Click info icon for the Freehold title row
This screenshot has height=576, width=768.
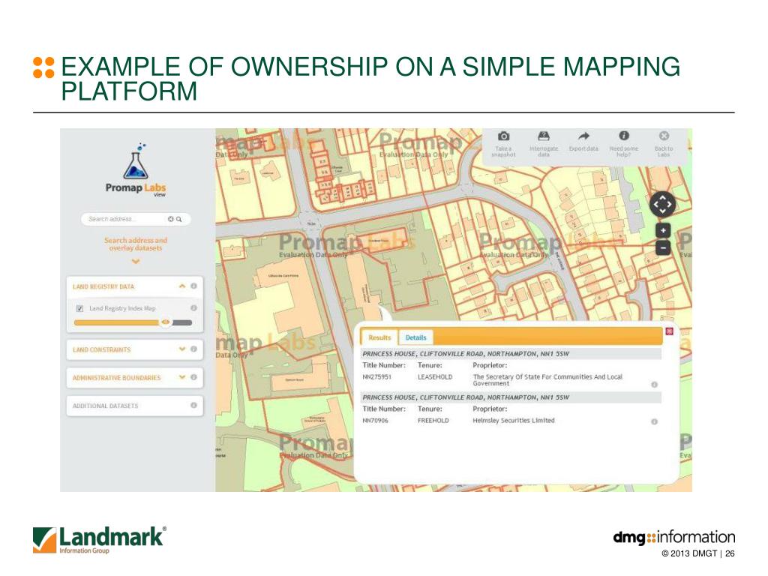click(x=654, y=421)
